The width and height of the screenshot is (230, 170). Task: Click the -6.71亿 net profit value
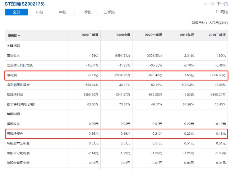coord(93,75)
